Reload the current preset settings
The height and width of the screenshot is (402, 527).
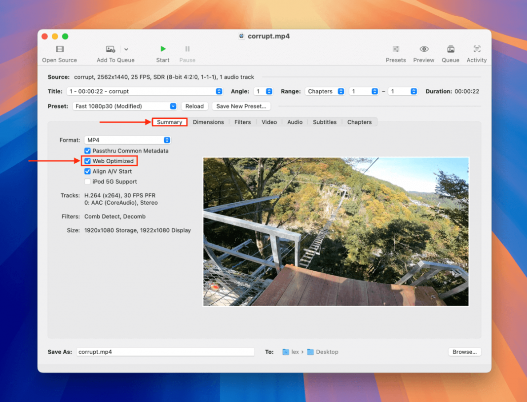point(194,106)
